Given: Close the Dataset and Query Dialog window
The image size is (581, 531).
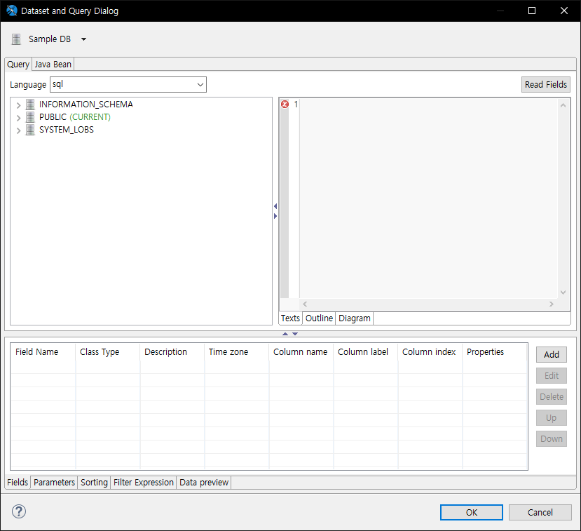Looking at the screenshot, I should tap(564, 11).
